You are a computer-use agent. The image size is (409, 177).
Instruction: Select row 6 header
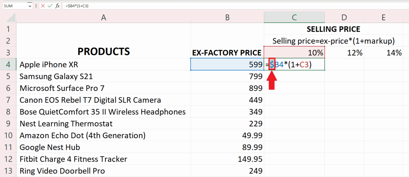(x=8, y=88)
